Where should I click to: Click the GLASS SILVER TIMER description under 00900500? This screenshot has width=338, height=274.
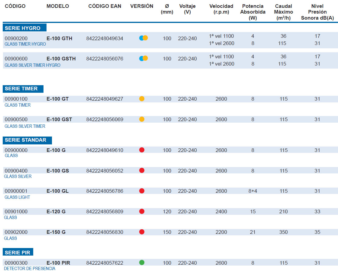[25, 126]
